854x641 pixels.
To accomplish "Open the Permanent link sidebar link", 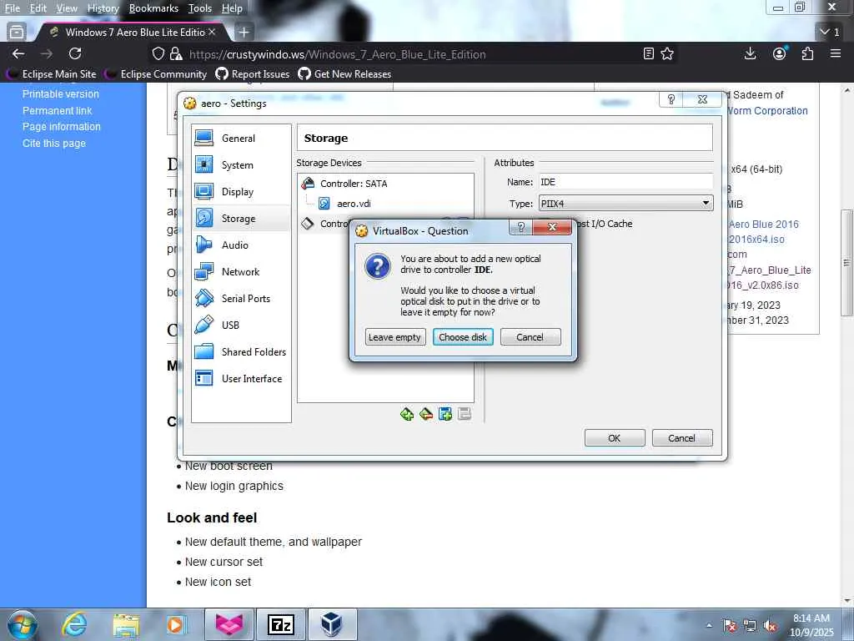I will (58, 110).
